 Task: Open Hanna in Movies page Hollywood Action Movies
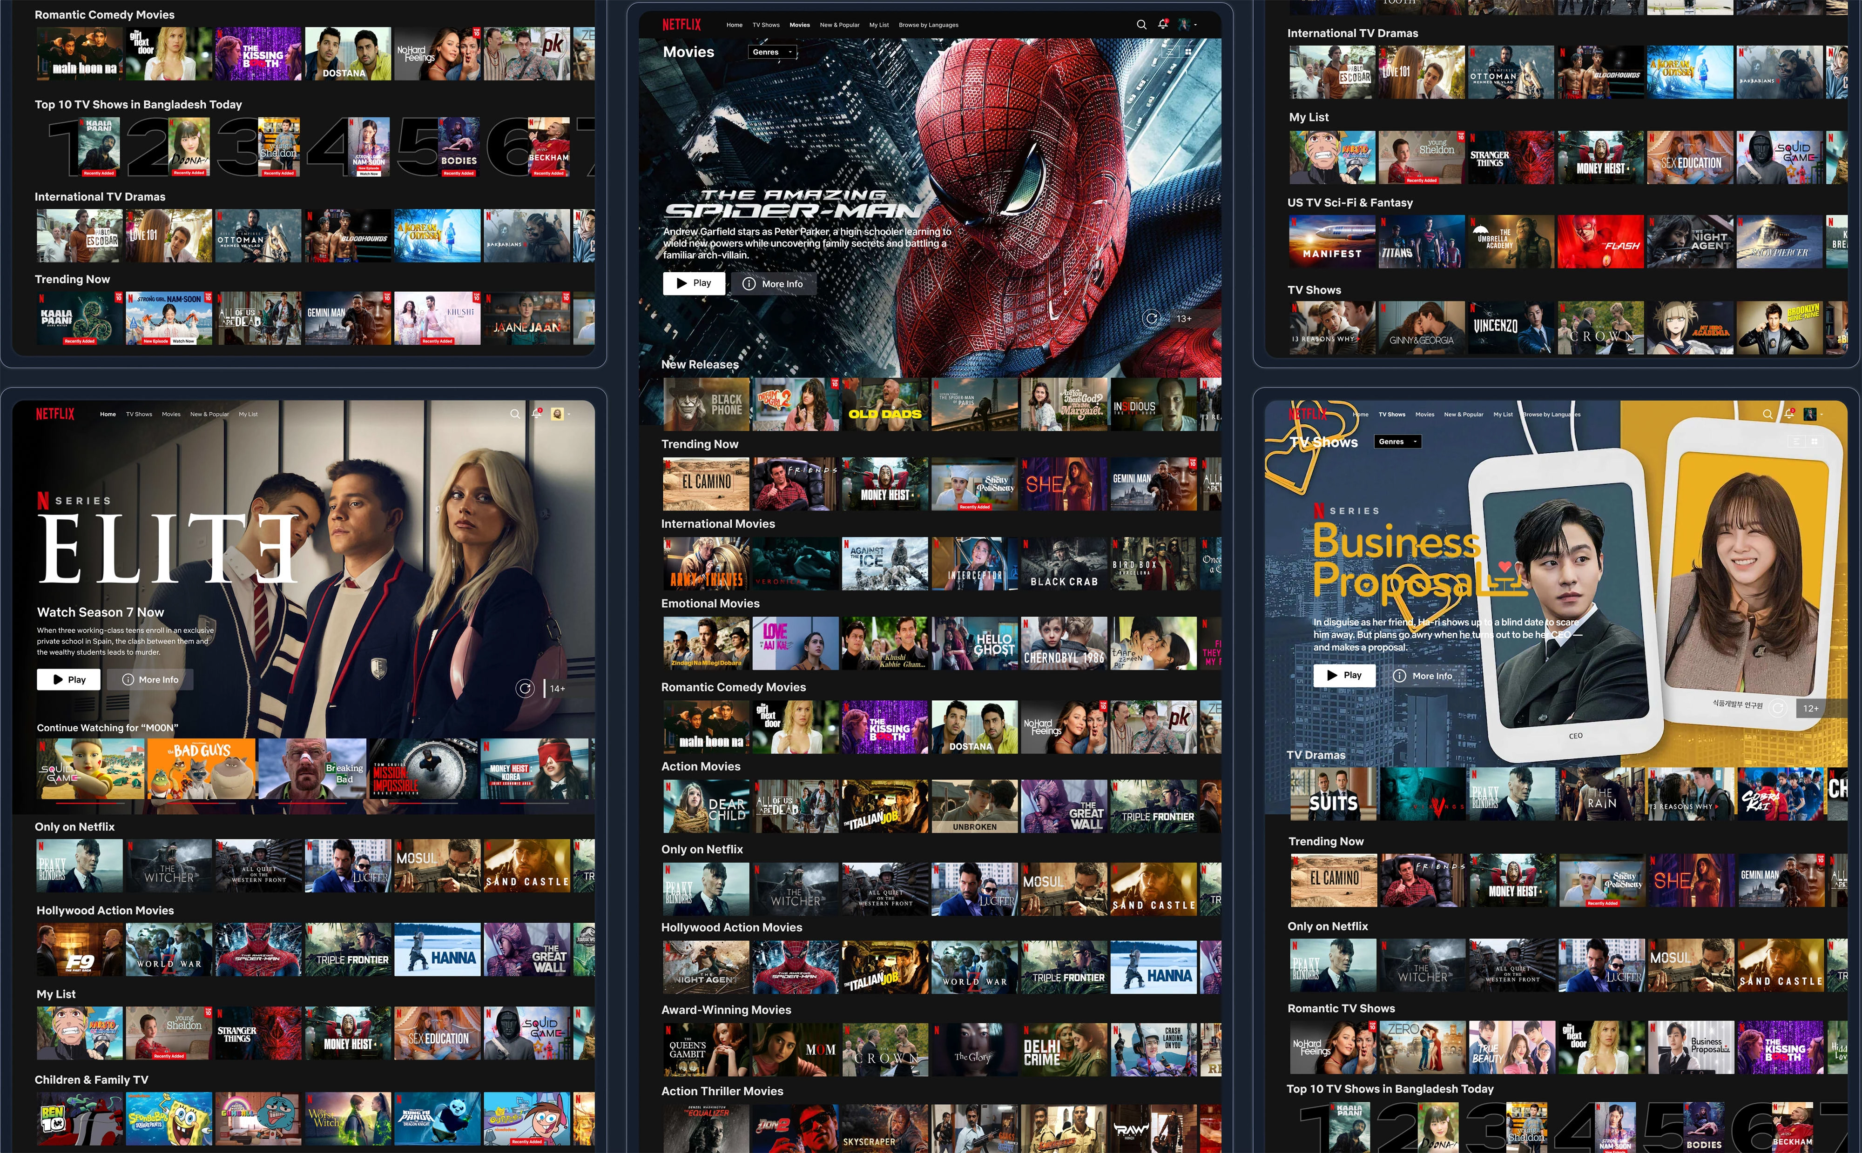(1154, 967)
